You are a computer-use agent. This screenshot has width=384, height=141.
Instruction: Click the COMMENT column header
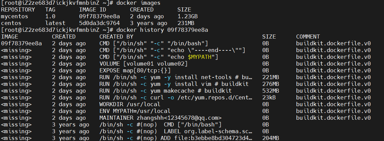point(308,37)
